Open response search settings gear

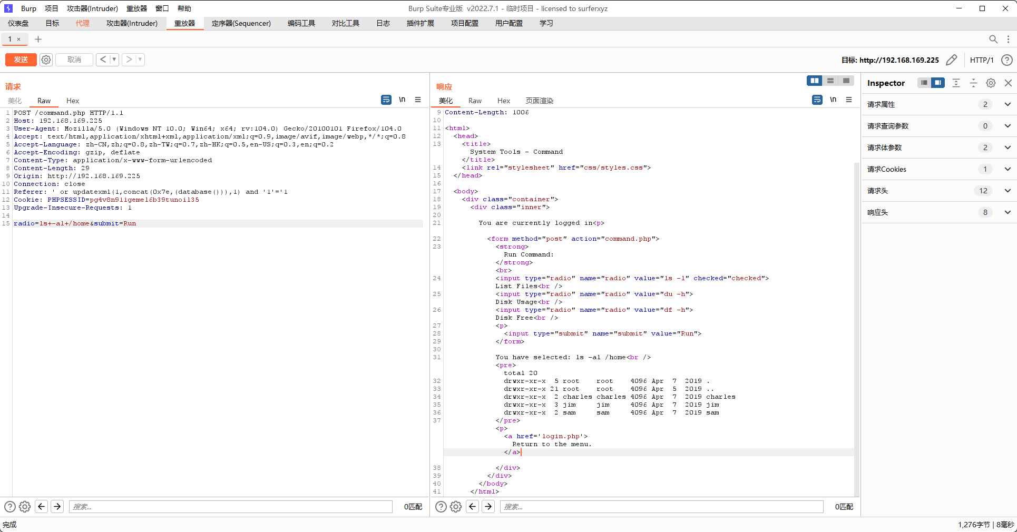coord(456,507)
